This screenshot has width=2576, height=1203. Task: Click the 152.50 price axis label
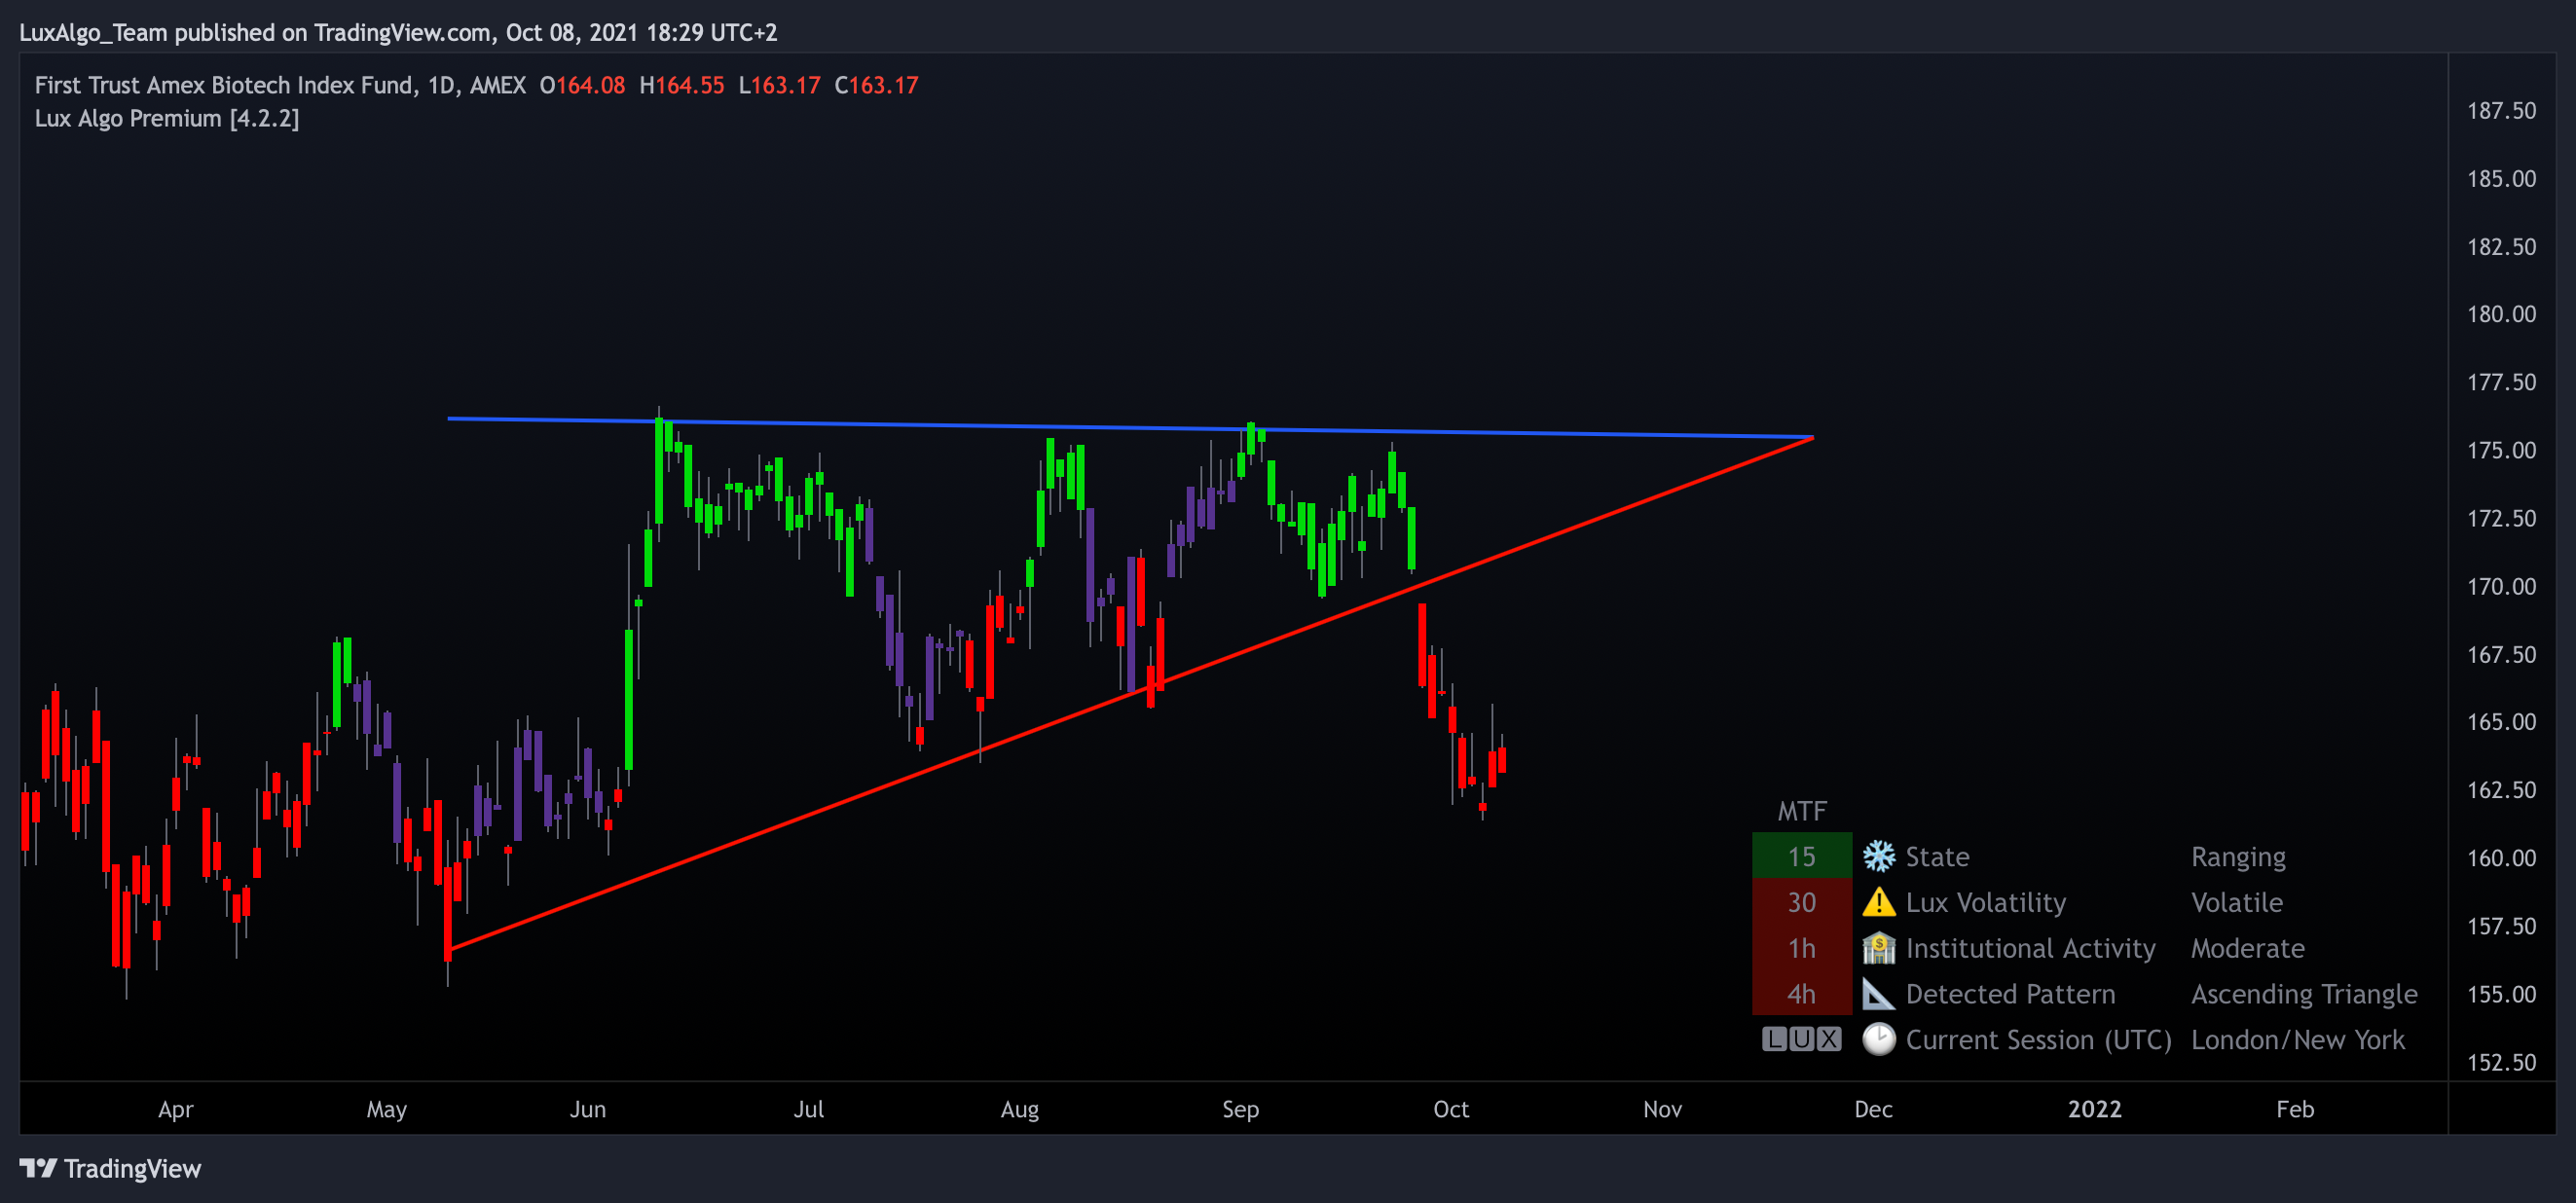tap(2501, 1061)
